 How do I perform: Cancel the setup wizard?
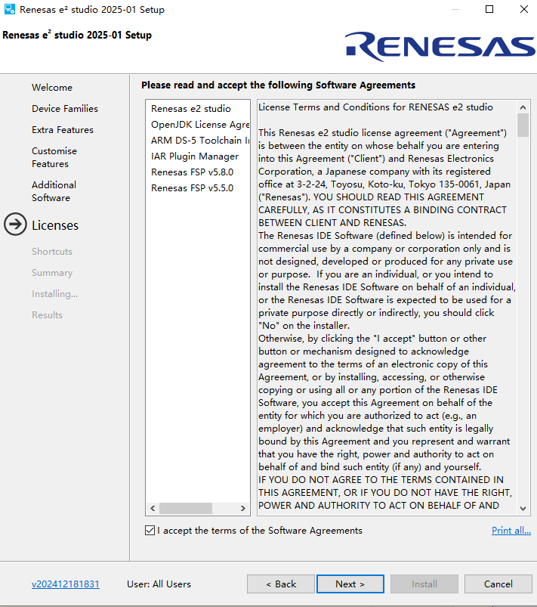498,584
